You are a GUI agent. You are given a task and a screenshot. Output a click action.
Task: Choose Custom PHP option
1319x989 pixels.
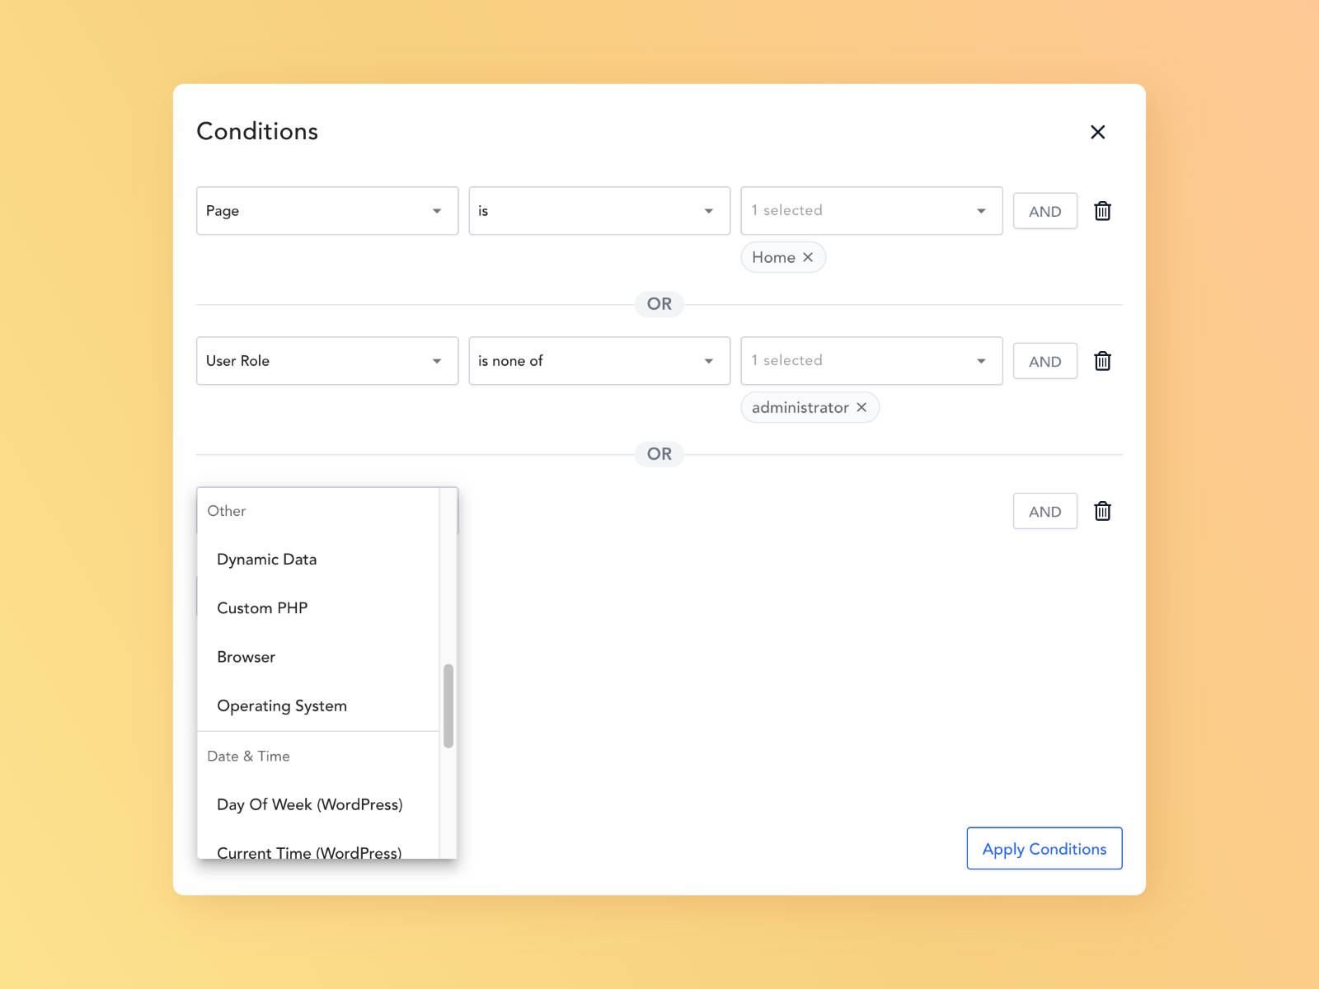(318, 608)
